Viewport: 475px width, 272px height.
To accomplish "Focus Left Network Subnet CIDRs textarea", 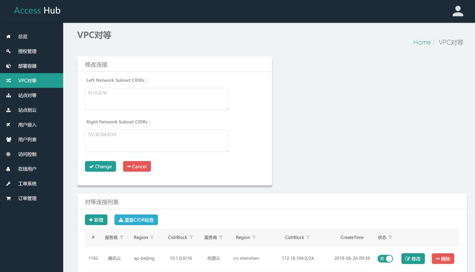I will tap(157, 99).
